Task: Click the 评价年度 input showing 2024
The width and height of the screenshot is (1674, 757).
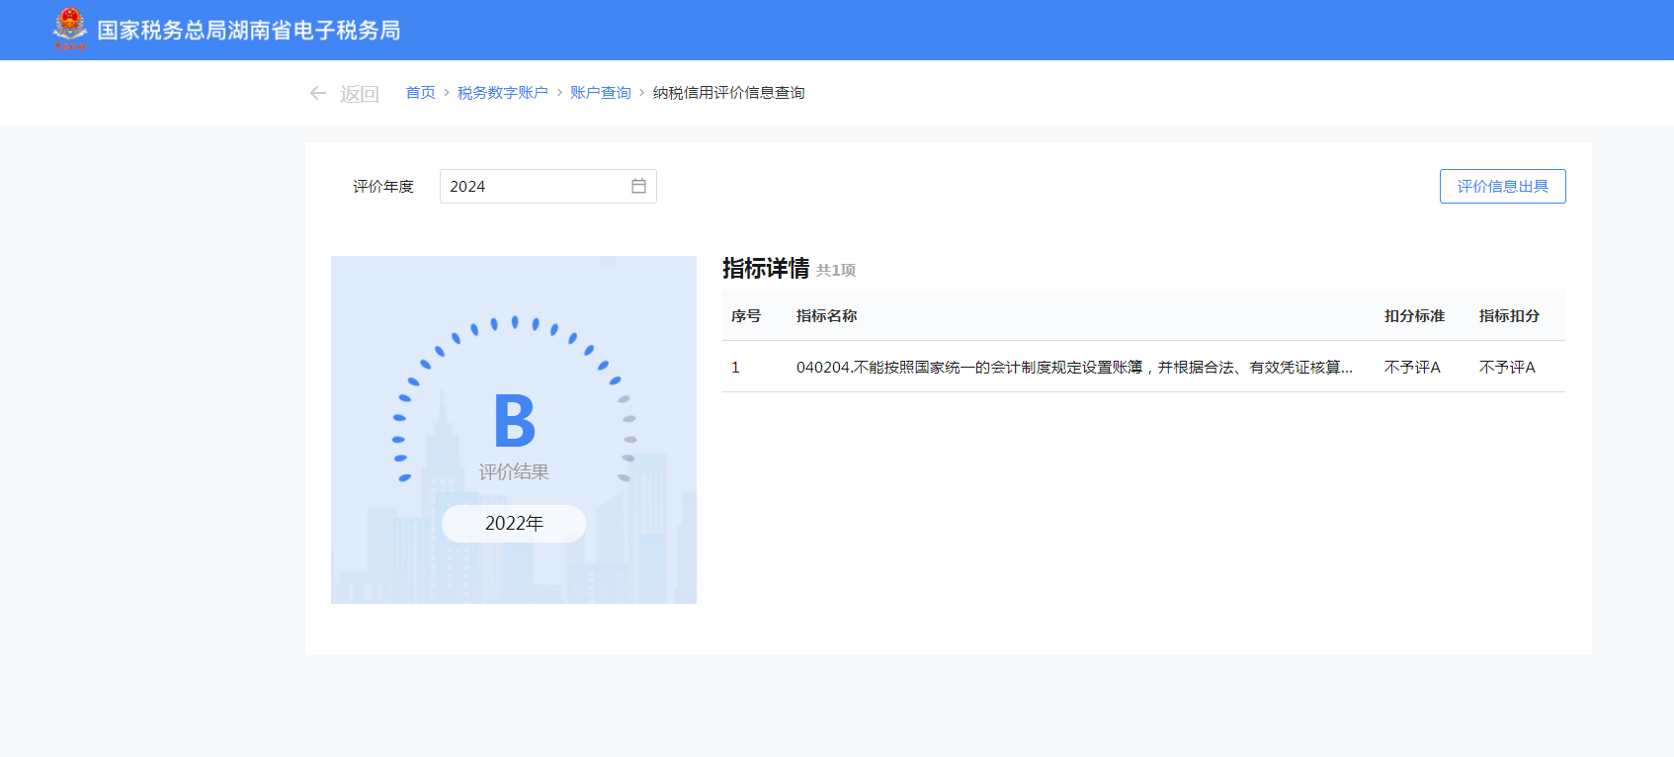Action: pos(534,187)
